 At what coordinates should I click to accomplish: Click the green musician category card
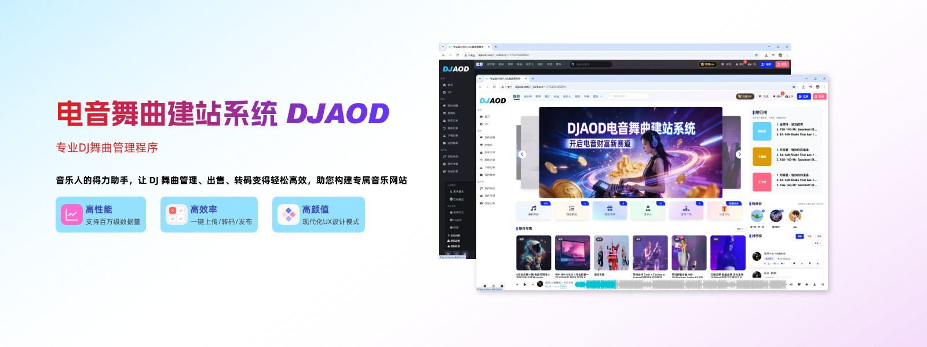648,211
